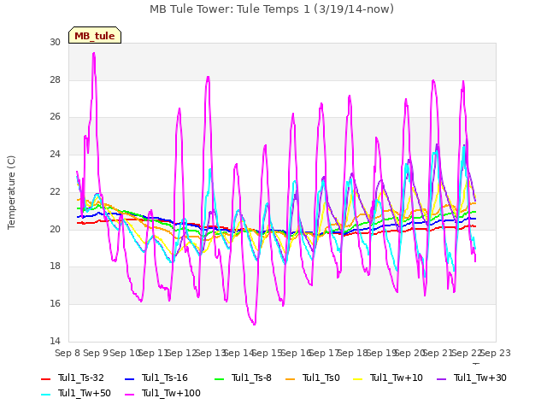Click the Tul1_Ts-8 legend label
Viewport: 547px width, 410px height.
251,378
